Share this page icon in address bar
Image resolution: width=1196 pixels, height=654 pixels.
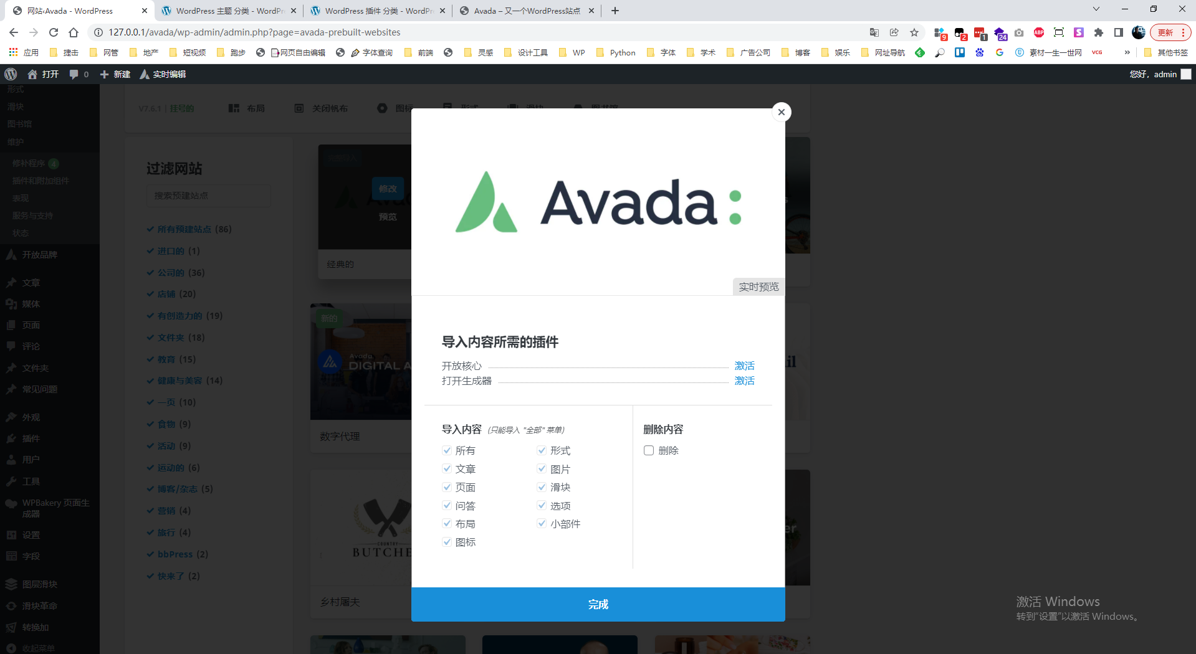click(x=894, y=32)
